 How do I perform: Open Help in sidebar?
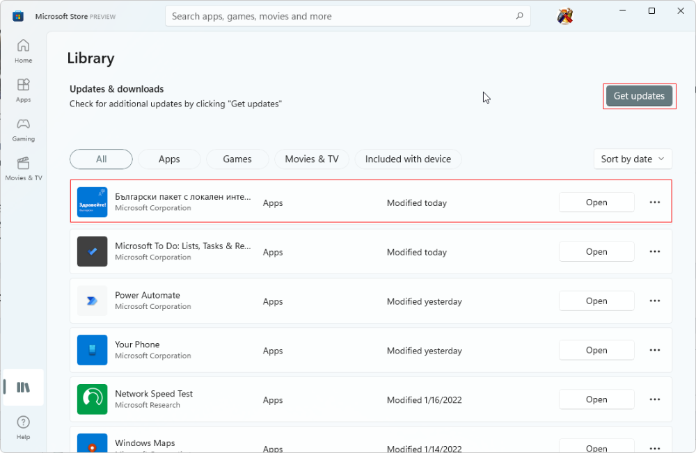tap(23, 428)
